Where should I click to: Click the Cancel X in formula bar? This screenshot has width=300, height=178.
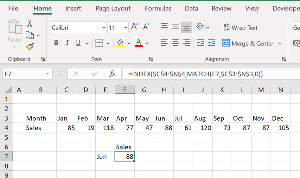(x=76, y=73)
